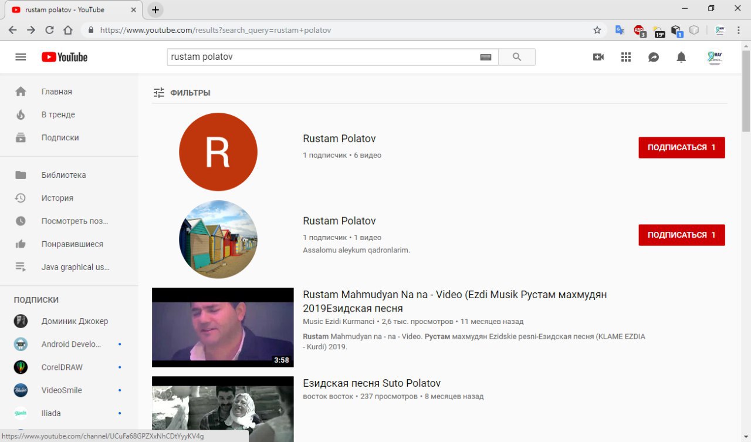Open a new browser tab
This screenshot has width=751, height=442.
(155, 9)
